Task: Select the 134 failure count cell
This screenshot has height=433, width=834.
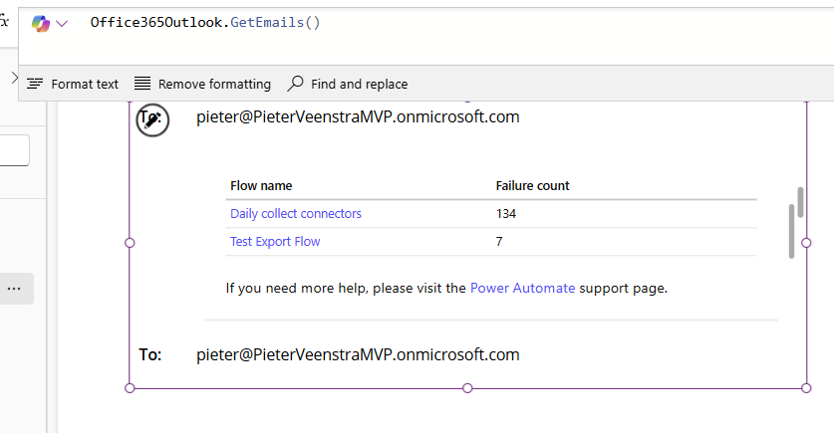Action: point(506,214)
